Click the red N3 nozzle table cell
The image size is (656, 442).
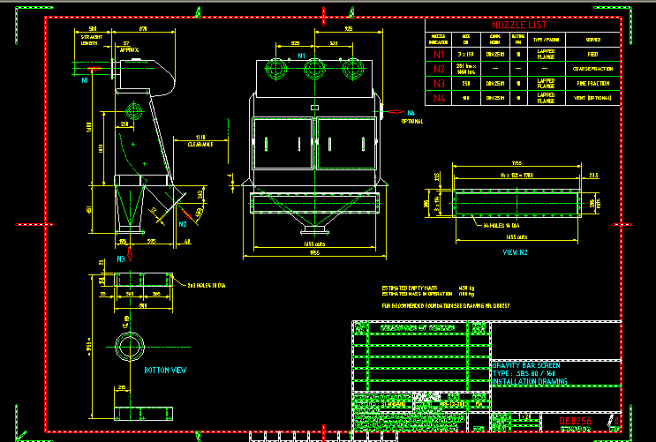tap(439, 83)
